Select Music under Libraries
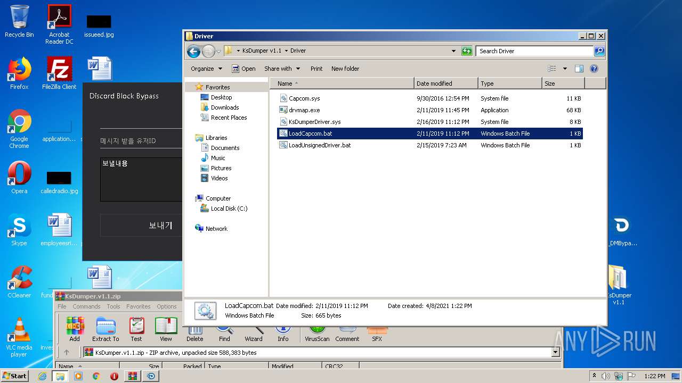This screenshot has width=682, height=383. pos(218,158)
